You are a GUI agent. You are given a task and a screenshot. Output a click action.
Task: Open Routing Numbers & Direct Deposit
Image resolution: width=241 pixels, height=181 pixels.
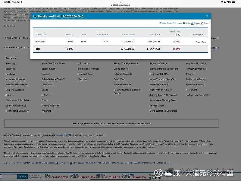pyautogui.click(x=127, y=91)
